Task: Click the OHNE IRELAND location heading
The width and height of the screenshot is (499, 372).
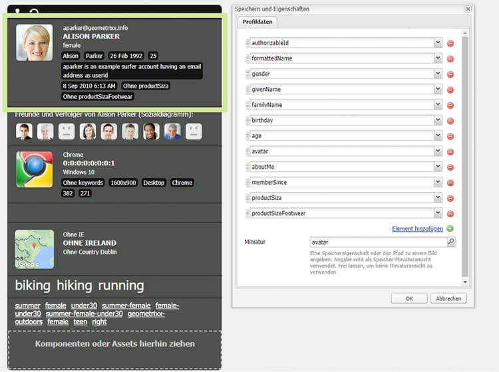Action: click(90, 243)
